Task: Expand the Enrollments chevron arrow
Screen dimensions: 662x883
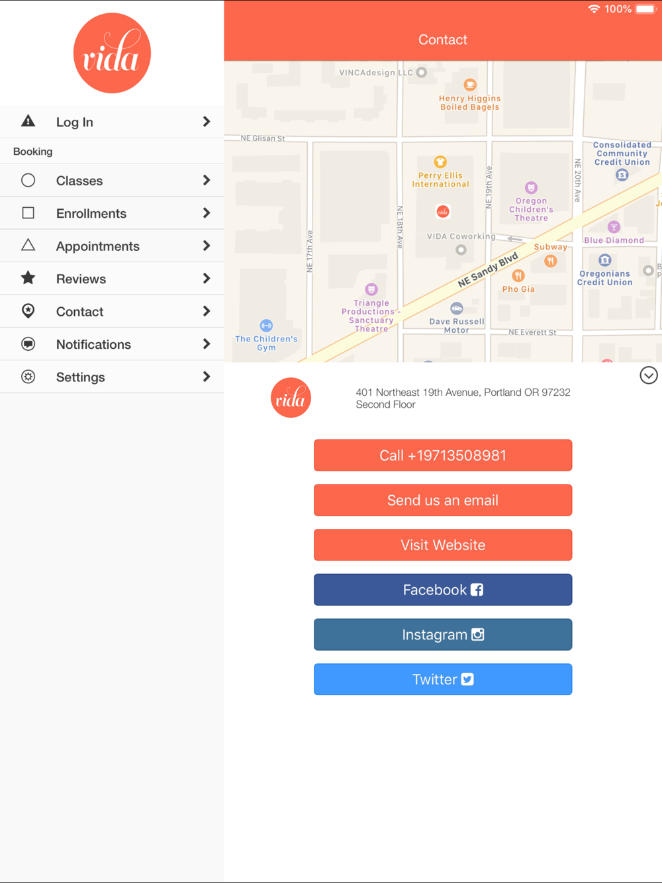Action: pos(207,213)
